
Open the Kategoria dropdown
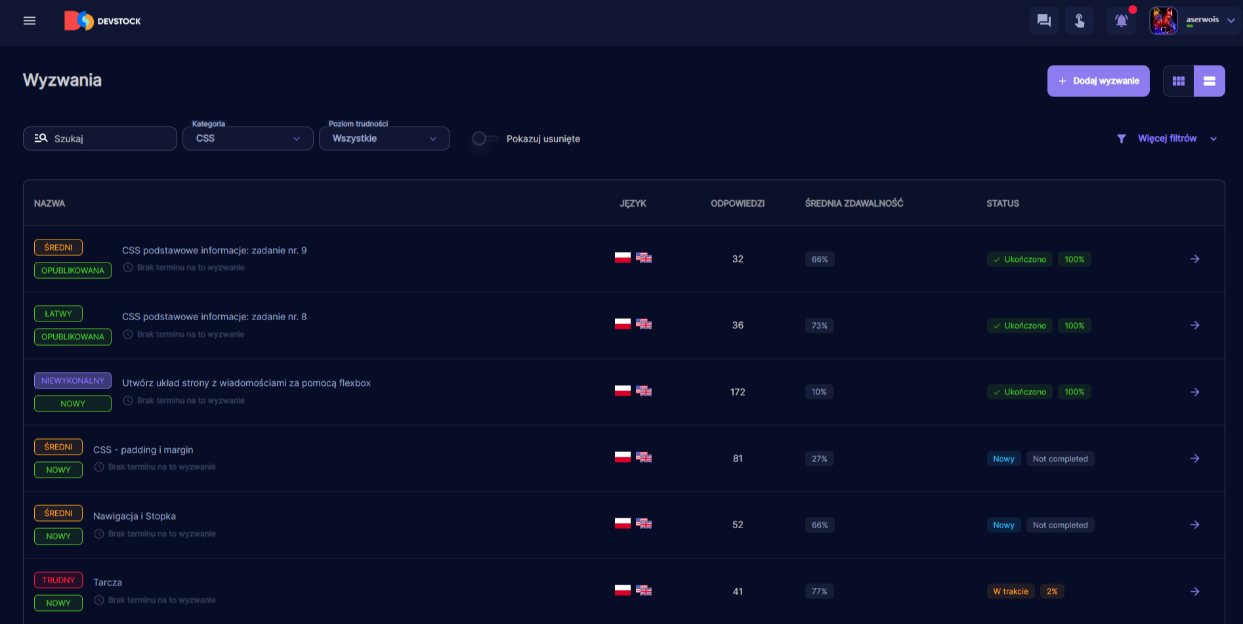click(x=248, y=138)
